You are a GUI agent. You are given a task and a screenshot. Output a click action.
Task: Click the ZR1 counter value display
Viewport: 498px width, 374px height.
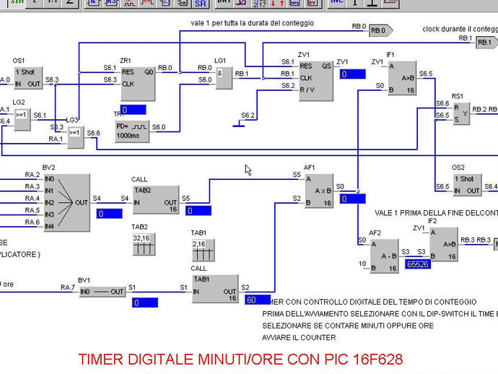tap(133, 110)
